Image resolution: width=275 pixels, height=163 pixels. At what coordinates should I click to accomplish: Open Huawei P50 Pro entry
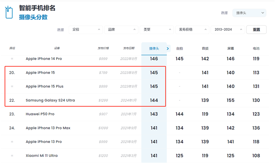point(40,114)
